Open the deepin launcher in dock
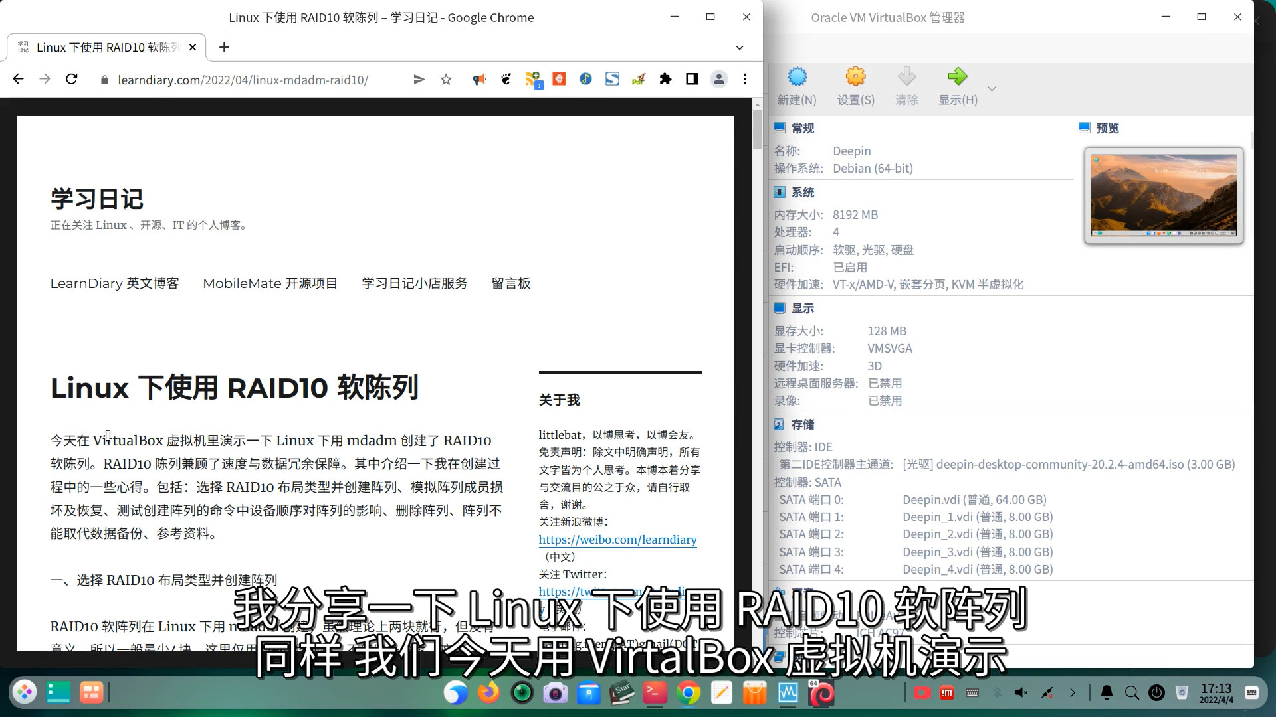 point(25,693)
